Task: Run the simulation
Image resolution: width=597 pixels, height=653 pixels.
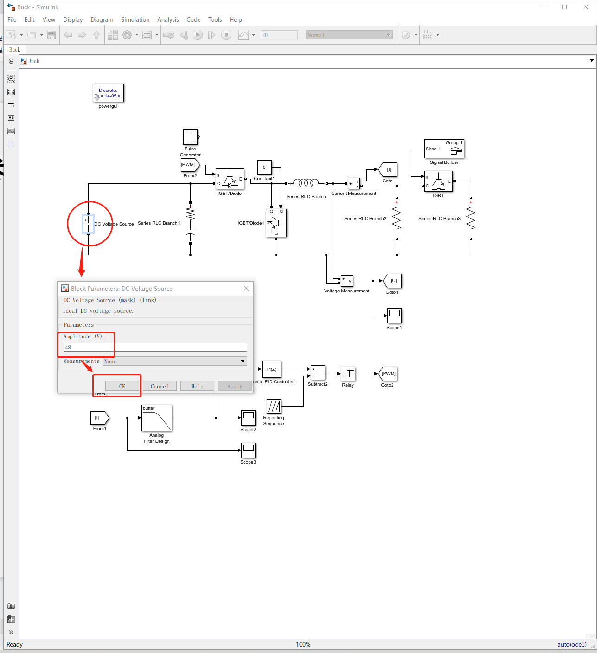Action: (x=198, y=35)
